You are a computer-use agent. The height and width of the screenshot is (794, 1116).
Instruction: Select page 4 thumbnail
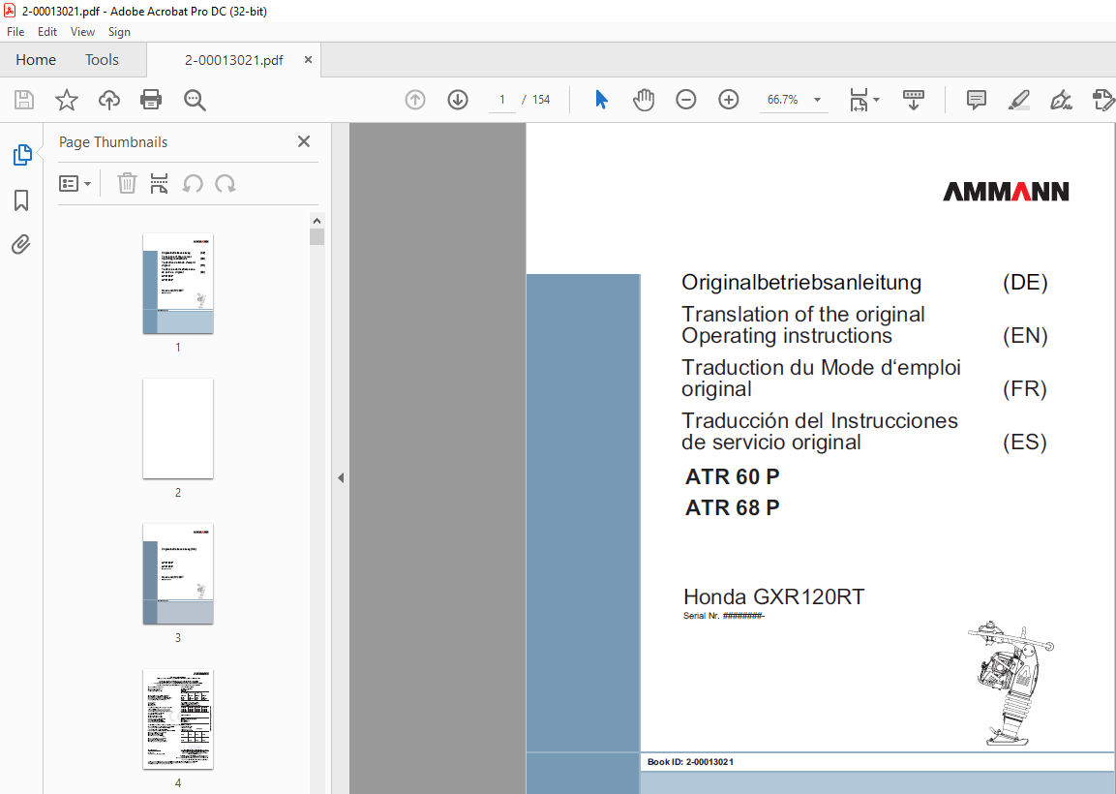point(178,719)
